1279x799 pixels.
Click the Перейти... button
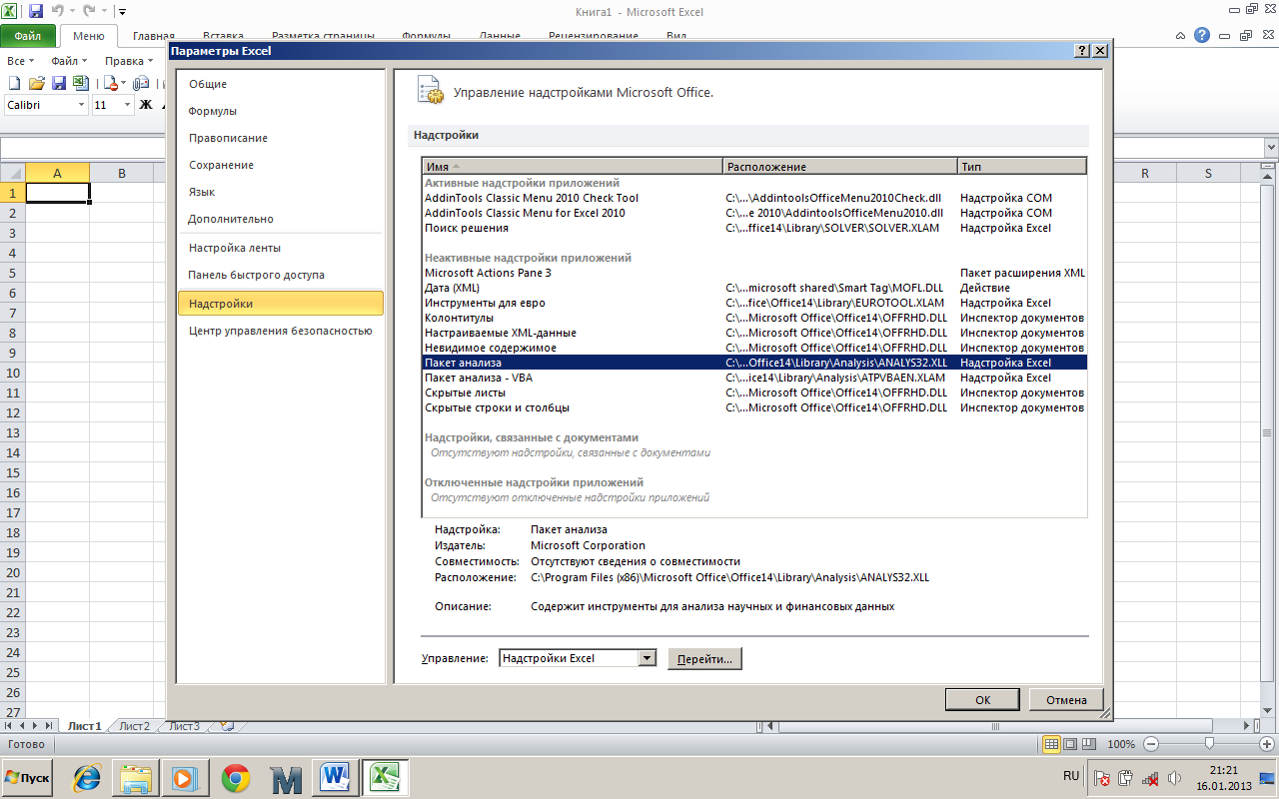(x=704, y=659)
